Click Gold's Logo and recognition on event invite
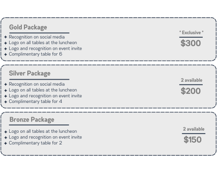Image resolution: width=217 pixels, height=173 pixels. (x=45, y=48)
